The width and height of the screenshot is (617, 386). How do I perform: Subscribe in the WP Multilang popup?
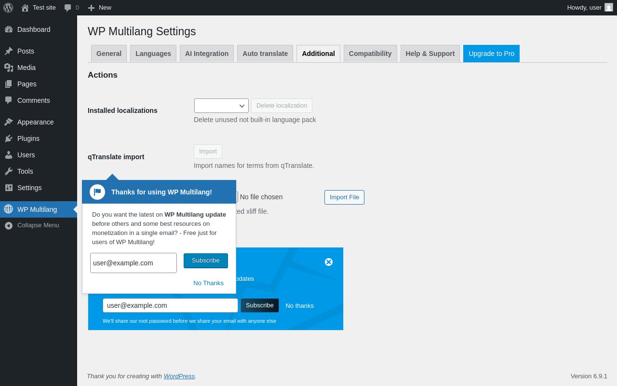[206, 261]
